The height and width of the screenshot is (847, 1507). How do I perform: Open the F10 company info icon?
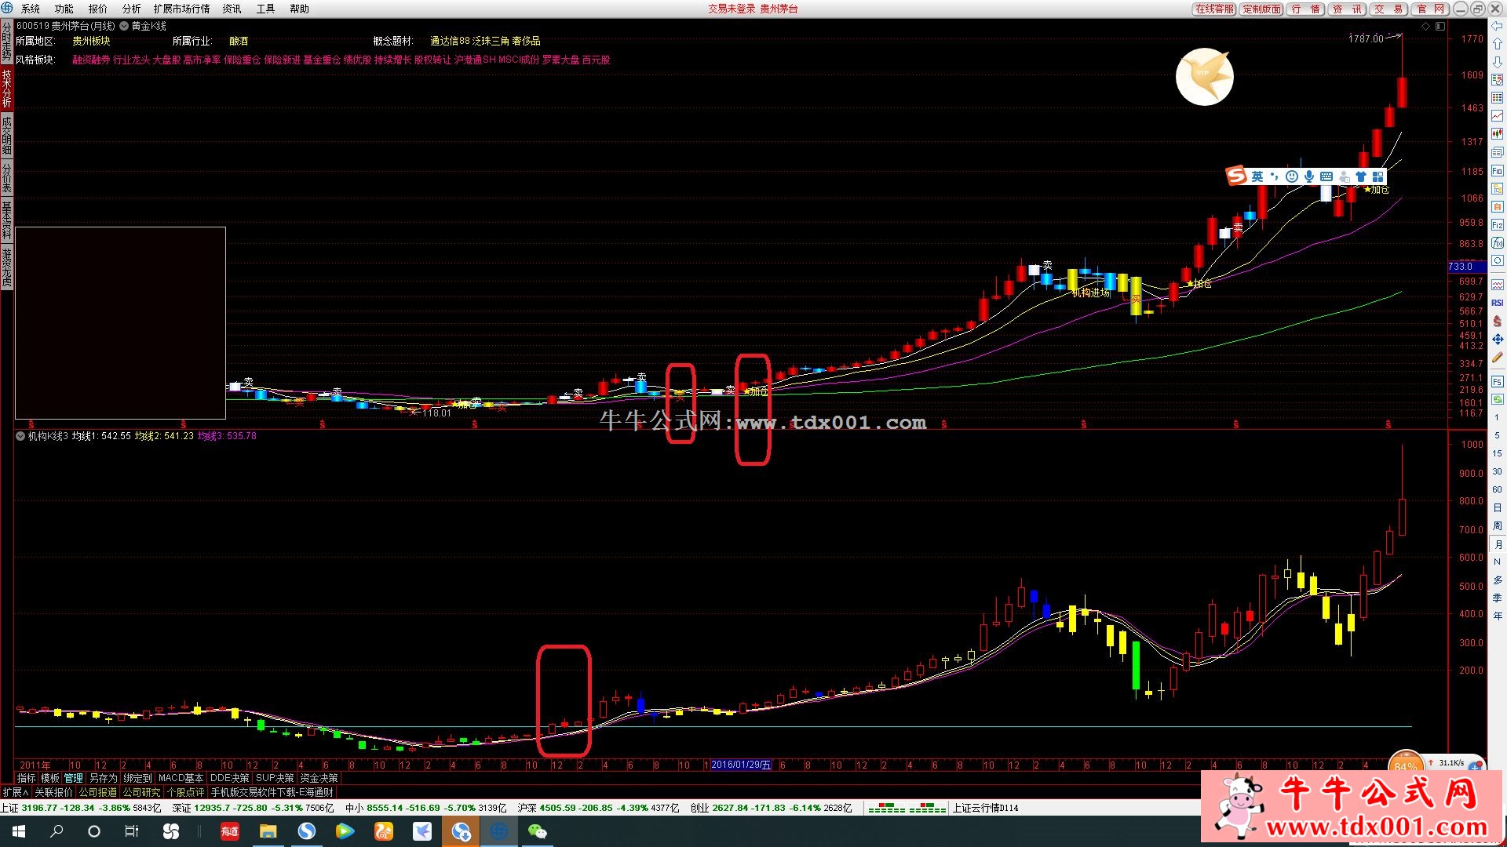point(1498,170)
